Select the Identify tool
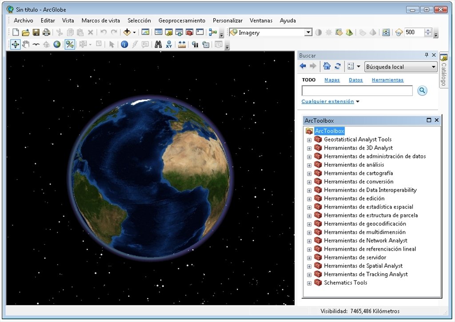The width and height of the screenshot is (455, 322). coord(124,44)
